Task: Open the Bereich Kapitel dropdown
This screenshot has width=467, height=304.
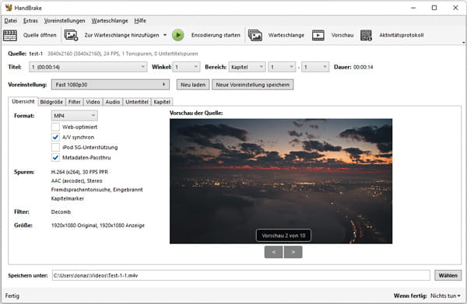Action: tap(248, 67)
